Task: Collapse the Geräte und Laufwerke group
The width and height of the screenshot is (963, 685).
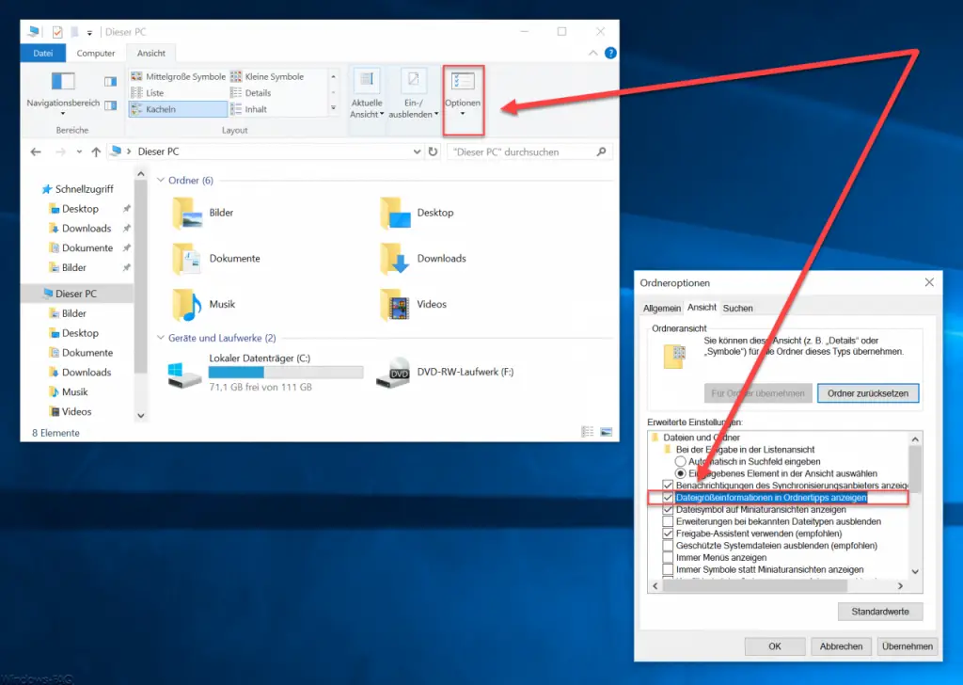Action: (160, 338)
